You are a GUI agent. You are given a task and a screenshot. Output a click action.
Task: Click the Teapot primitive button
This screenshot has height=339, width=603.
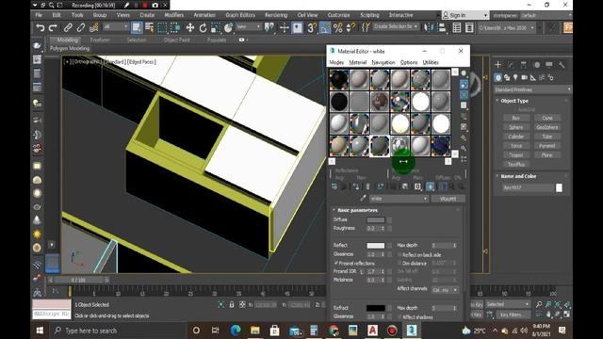[516, 154]
